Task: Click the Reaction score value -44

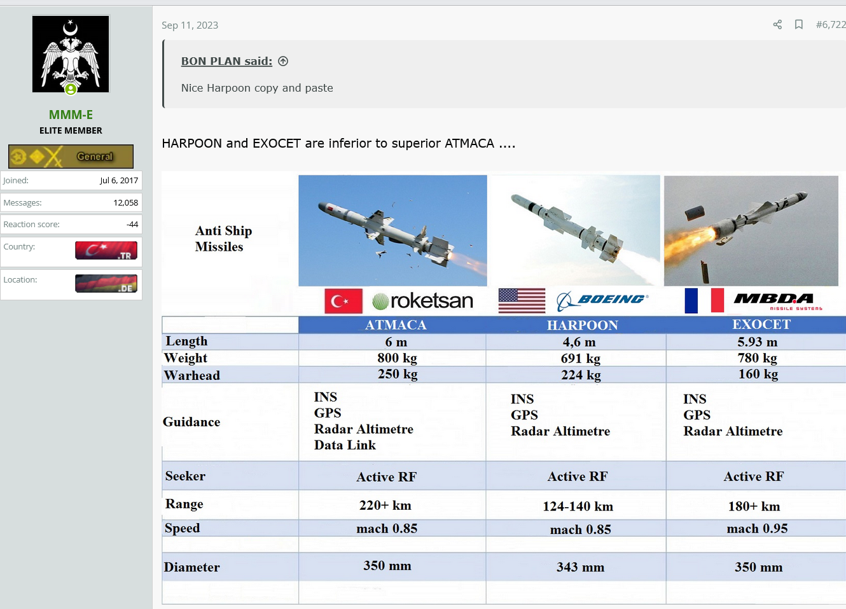Action: point(132,224)
